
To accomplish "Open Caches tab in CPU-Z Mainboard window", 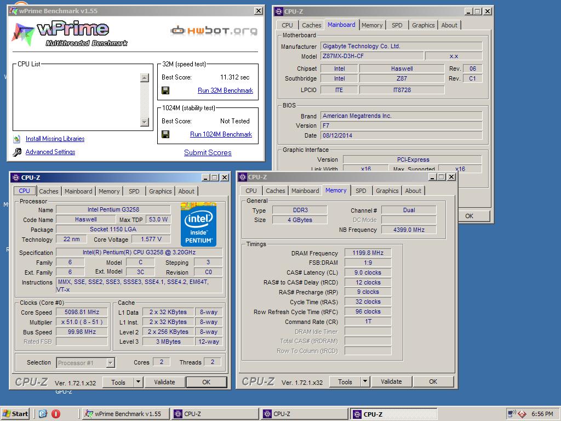I will [x=312, y=25].
